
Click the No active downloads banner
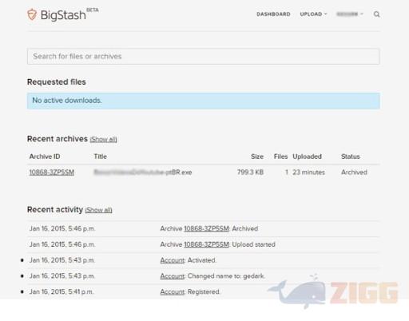(204, 101)
